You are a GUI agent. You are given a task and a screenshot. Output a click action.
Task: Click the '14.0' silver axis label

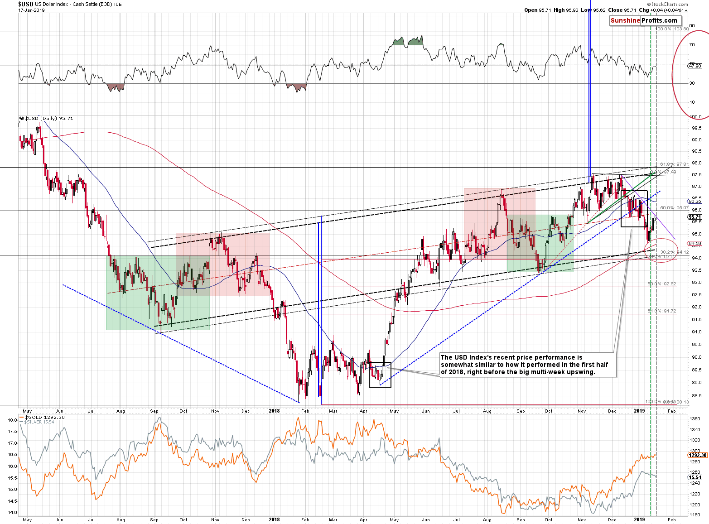(x=13, y=513)
